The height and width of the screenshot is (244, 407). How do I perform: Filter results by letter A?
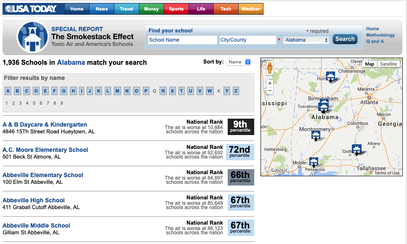(8, 91)
